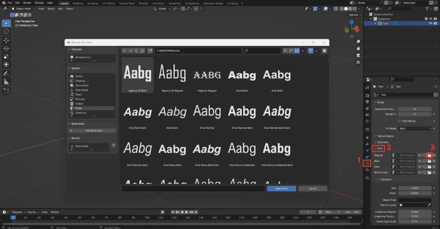
Task: Create new folder in file browser
Action: click(x=150, y=51)
